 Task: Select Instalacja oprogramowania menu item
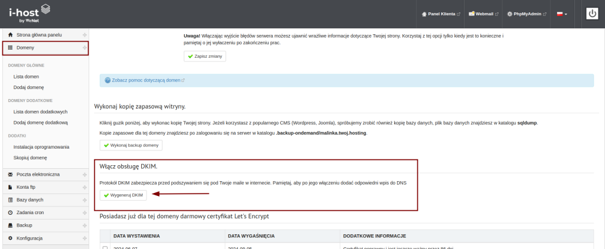point(41,147)
